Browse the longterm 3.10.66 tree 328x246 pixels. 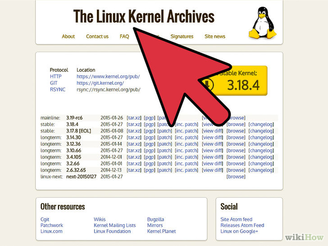[236, 150]
